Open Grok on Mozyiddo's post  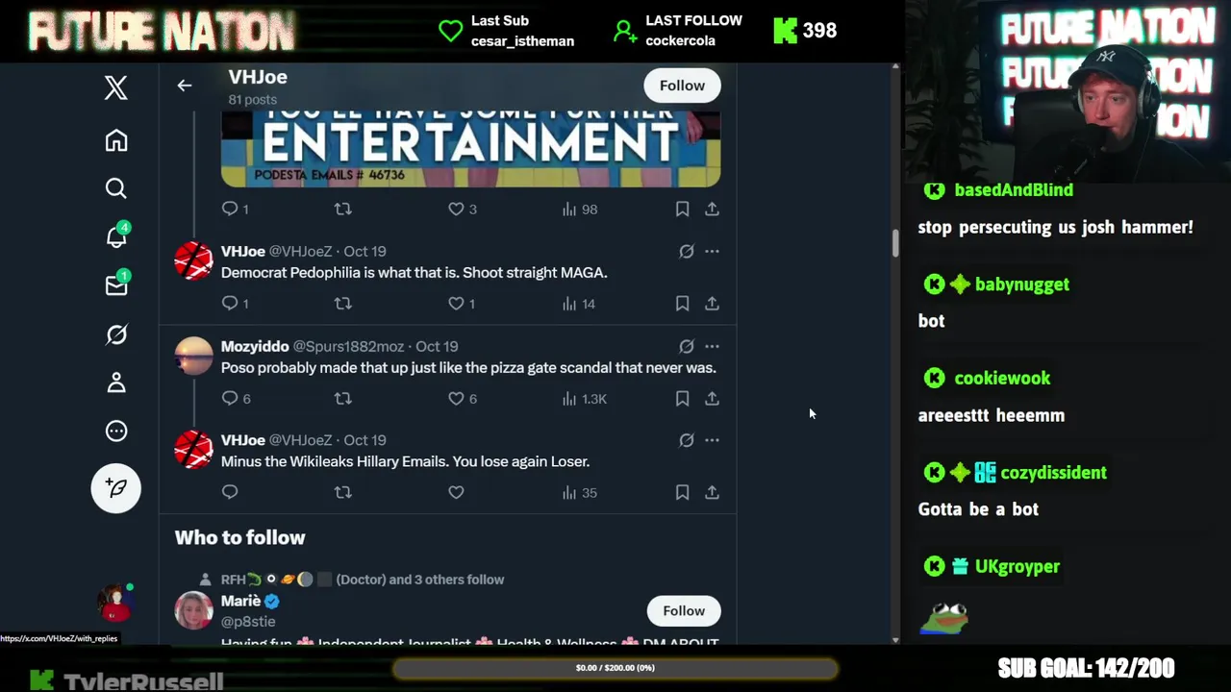point(687,346)
